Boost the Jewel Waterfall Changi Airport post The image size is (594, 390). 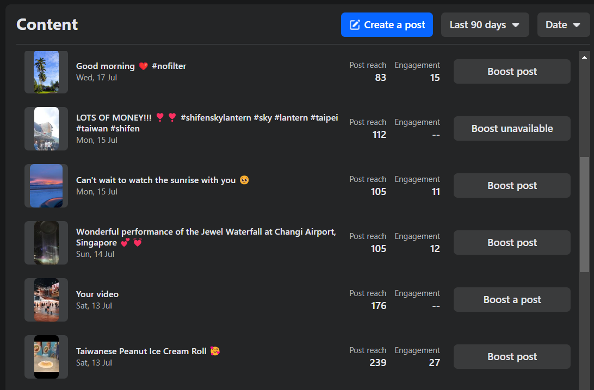(x=512, y=243)
